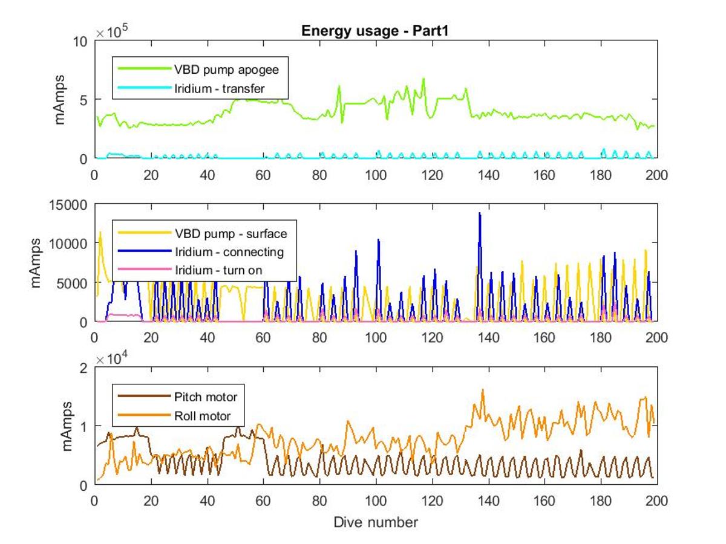726x544 pixels.
Task: Click the "15000" y-axis tick label
Action: pyautogui.click(x=68, y=204)
